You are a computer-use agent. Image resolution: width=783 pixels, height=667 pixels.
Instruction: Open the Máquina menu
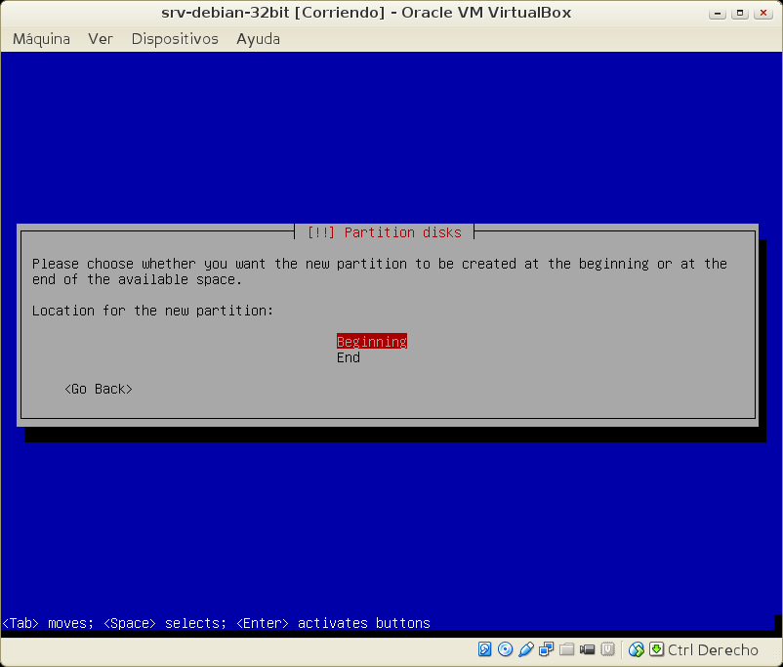tap(41, 39)
